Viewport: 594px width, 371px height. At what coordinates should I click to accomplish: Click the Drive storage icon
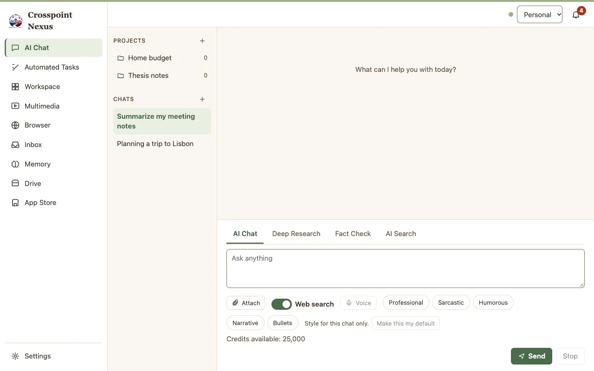[x=15, y=184]
